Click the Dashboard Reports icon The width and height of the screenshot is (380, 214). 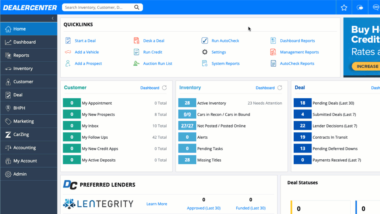(273, 40)
